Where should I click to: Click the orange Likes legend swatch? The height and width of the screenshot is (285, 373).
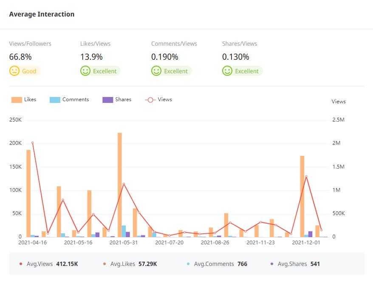point(17,100)
